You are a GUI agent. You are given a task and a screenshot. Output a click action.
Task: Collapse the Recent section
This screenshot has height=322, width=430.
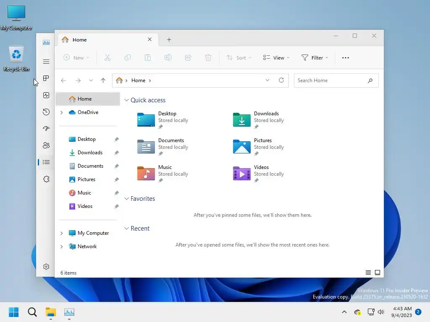[126, 229]
